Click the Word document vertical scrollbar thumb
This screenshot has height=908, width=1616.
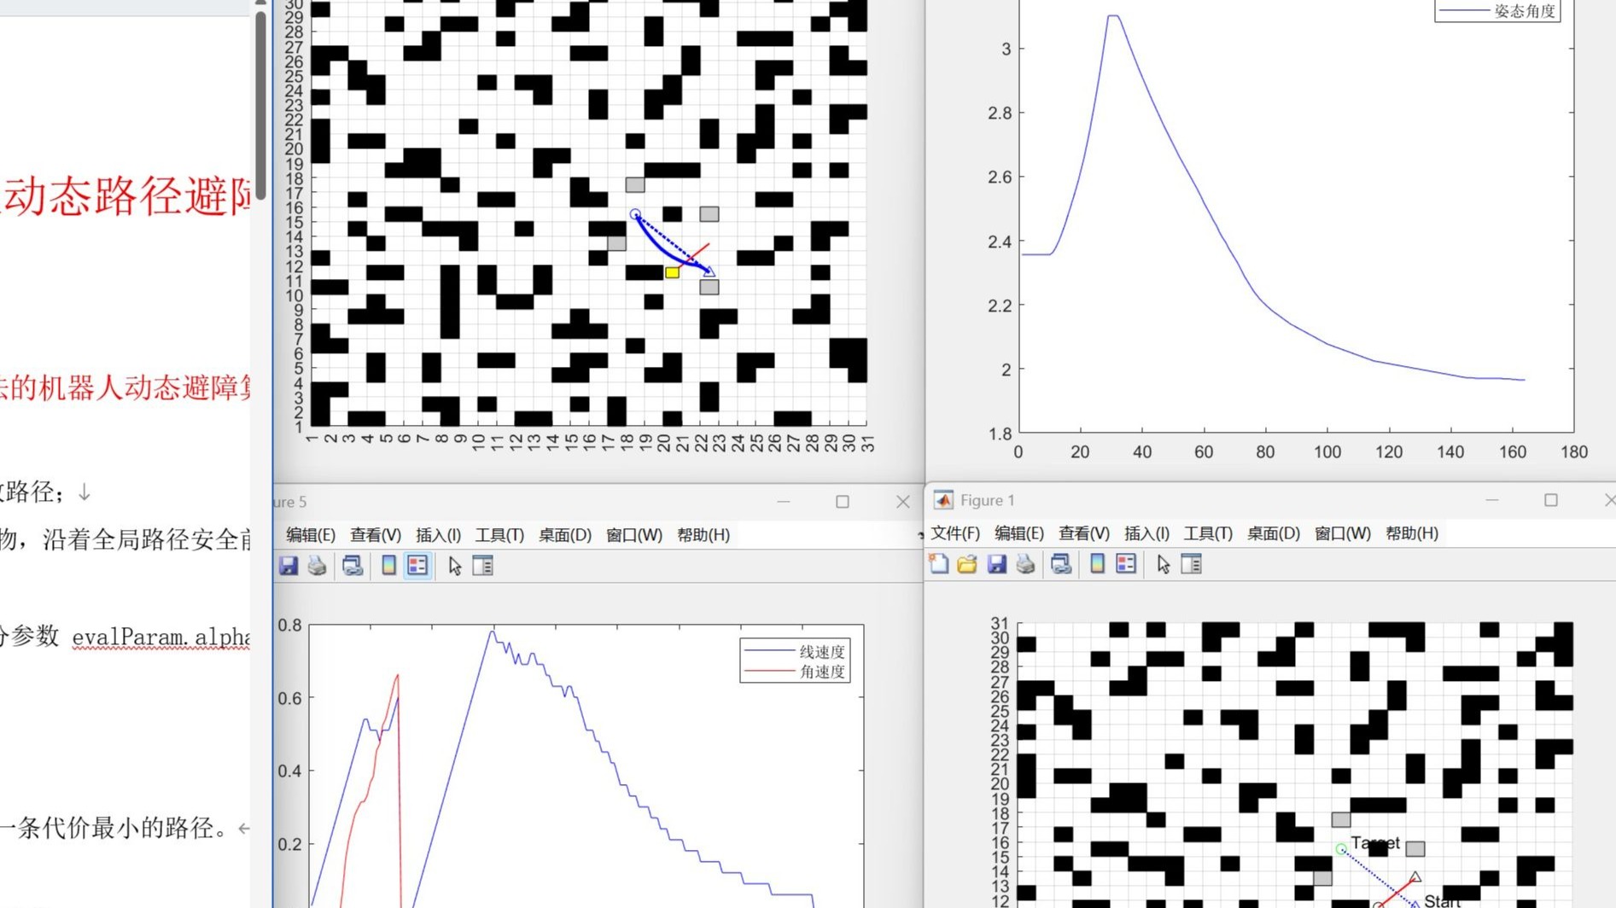pyautogui.click(x=260, y=105)
